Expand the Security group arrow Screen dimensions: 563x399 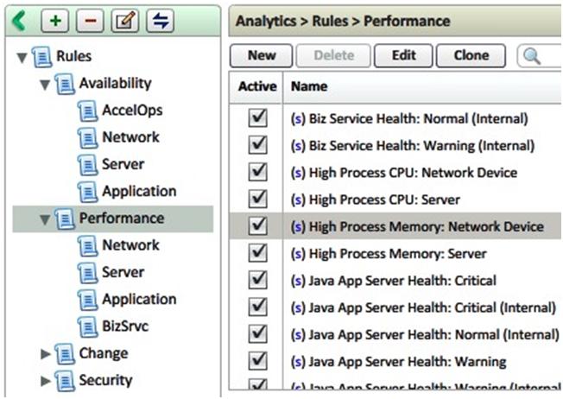coord(46,380)
